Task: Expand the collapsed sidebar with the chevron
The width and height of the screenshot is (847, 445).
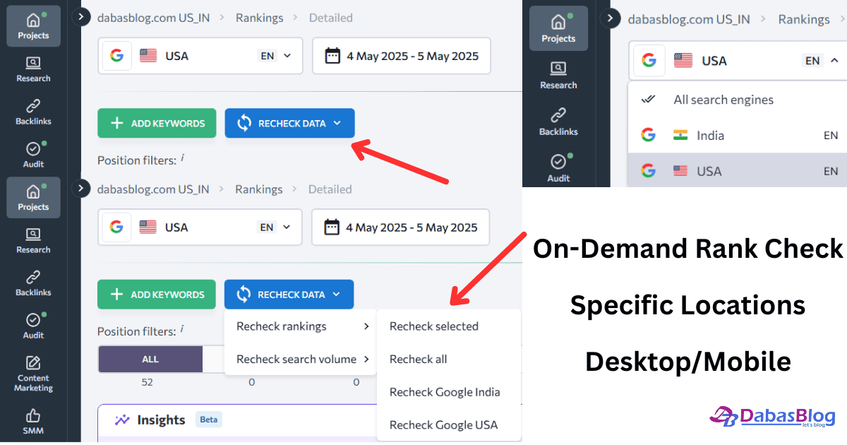Action: [81, 16]
